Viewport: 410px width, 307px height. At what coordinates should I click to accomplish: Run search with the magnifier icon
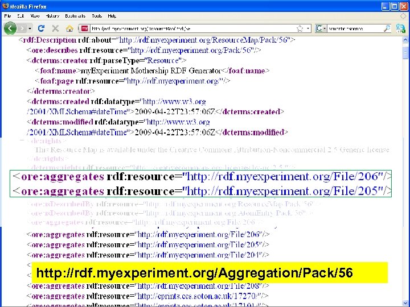[x=387, y=28]
